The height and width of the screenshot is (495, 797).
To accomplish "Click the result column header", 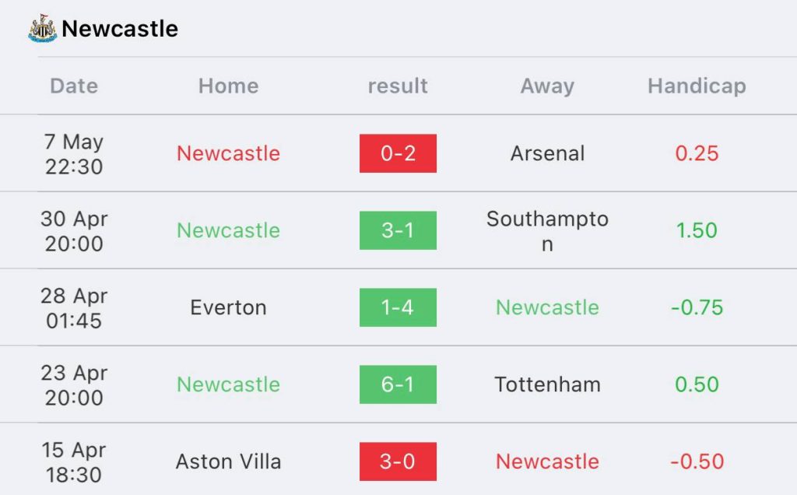I will (398, 86).
